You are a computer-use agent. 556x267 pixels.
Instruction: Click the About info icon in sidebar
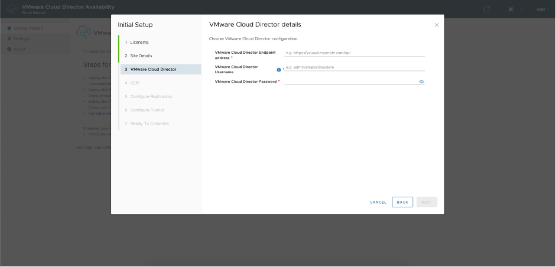coord(9,49)
